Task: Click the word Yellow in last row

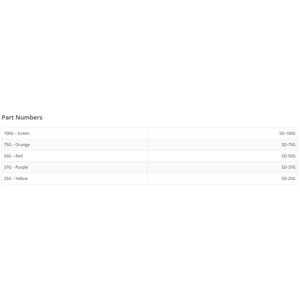Action: pyautogui.click(x=21, y=178)
